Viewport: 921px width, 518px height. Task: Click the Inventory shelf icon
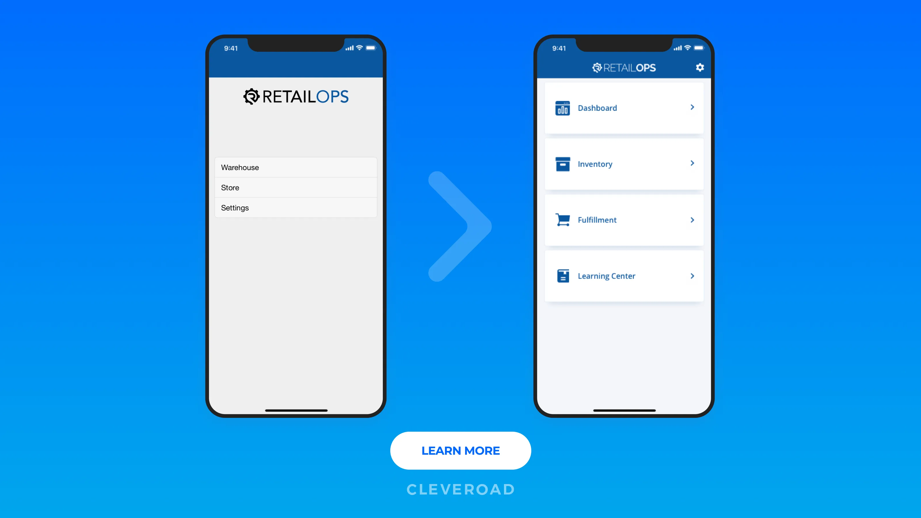click(x=562, y=164)
